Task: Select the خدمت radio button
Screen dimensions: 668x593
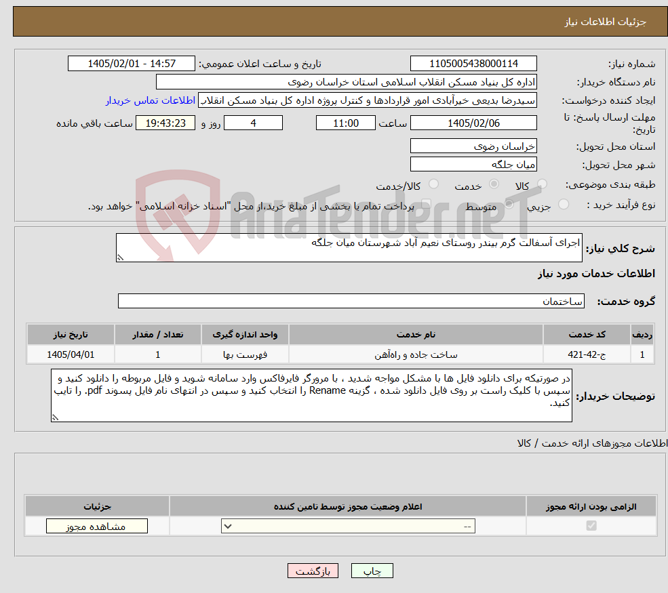Action: (x=494, y=184)
